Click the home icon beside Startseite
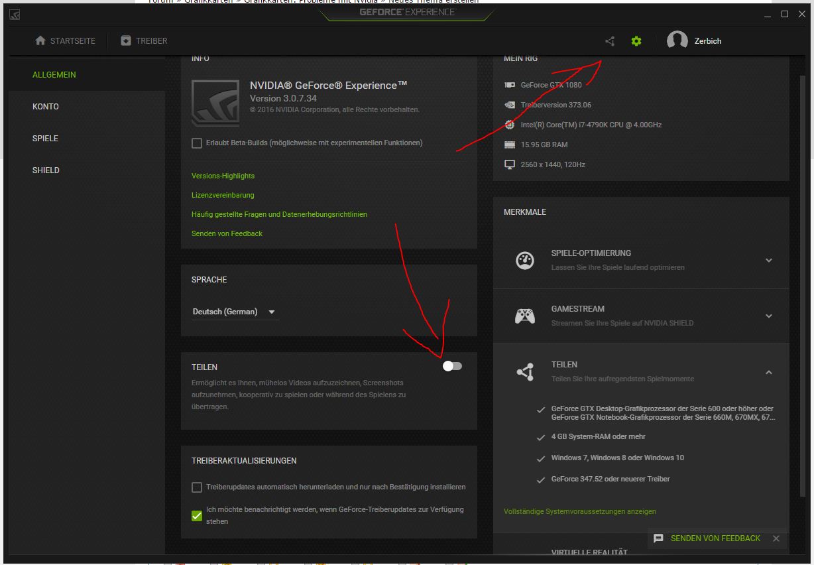This screenshot has height=565, width=814. [40, 41]
